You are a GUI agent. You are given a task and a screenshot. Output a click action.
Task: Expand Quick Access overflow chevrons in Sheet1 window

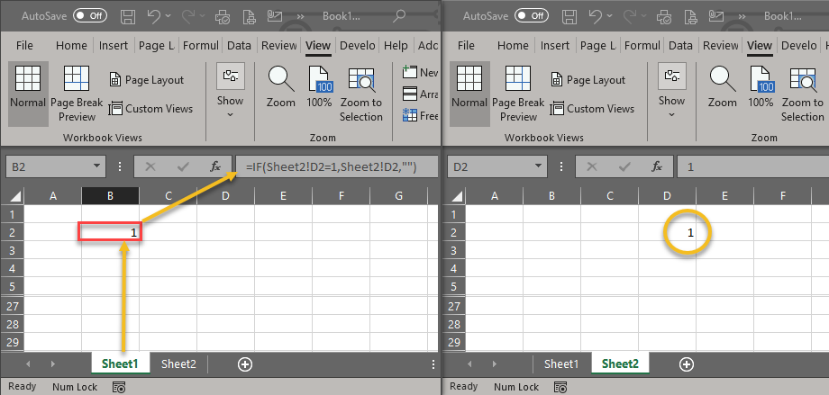pyautogui.click(x=300, y=17)
